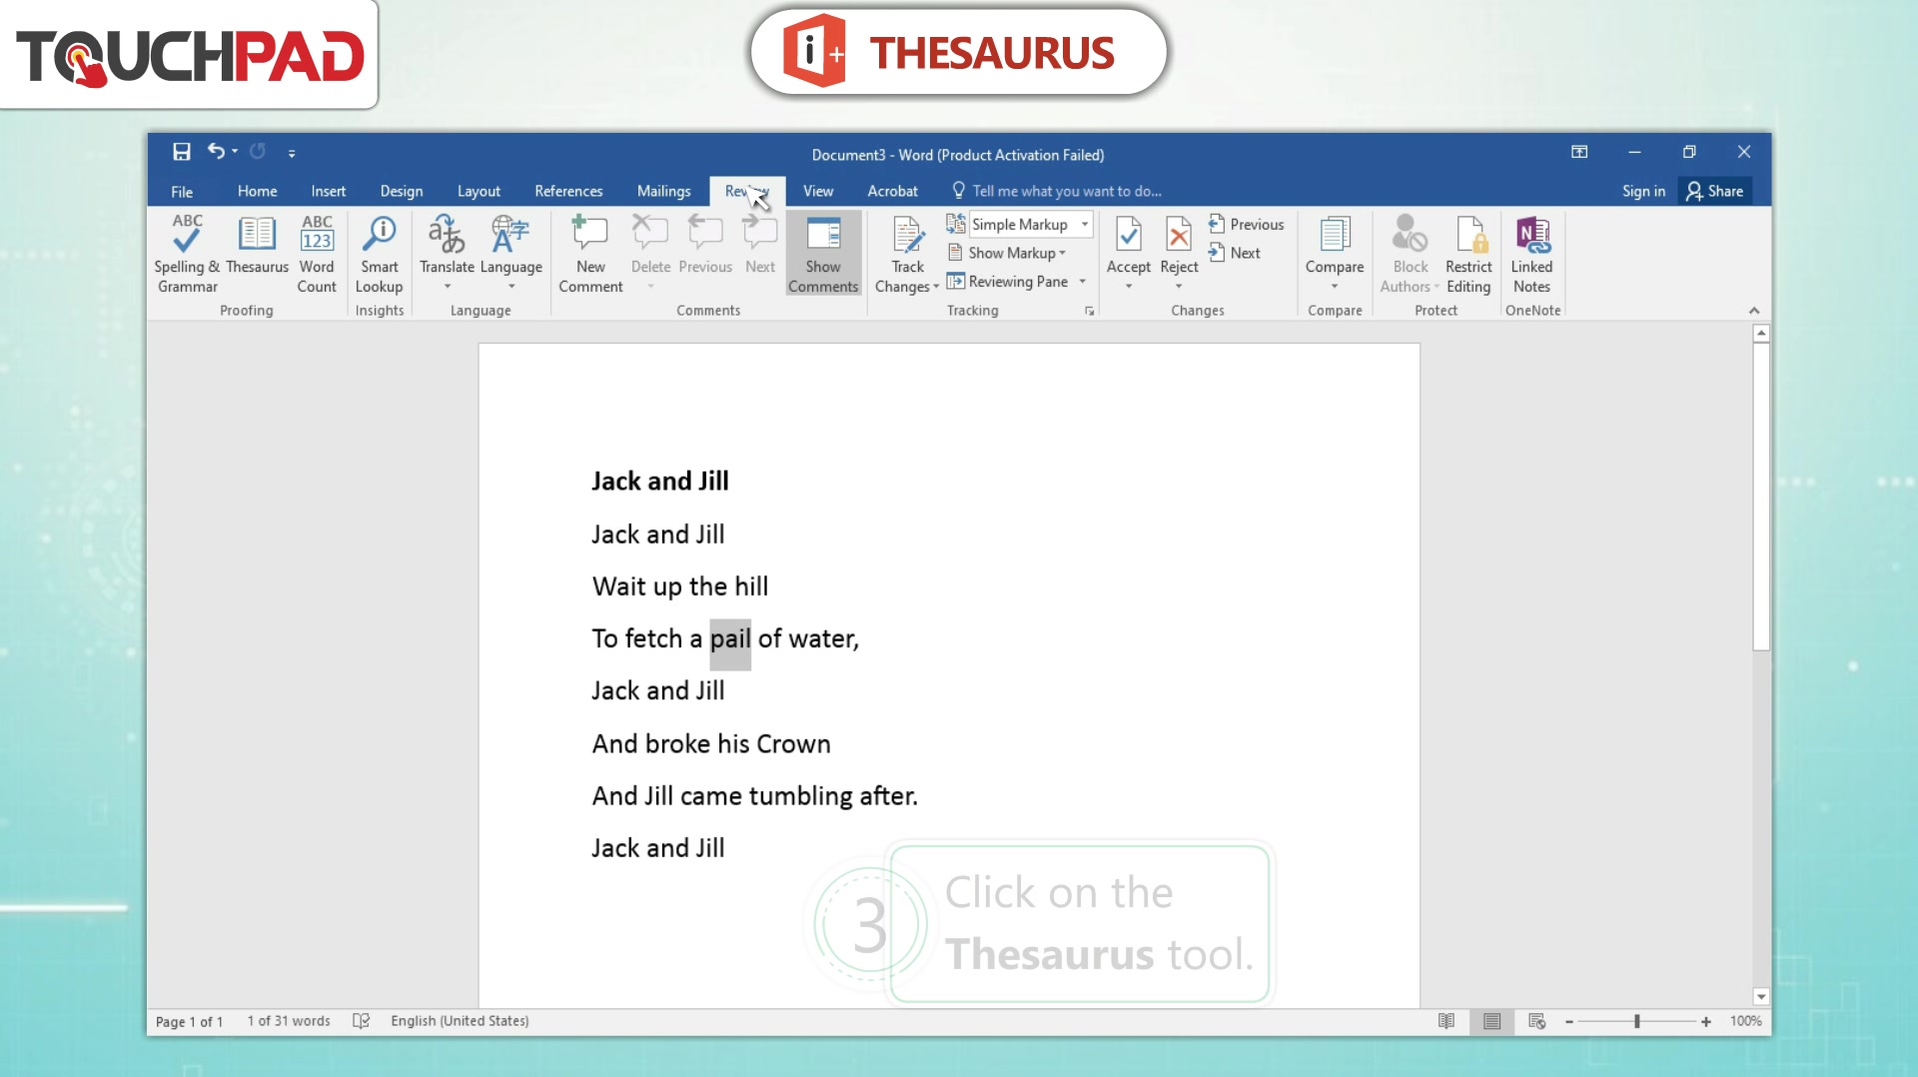Viewport: 1918px width, 1077px height.
Task: Reject the tracked change
Action: 1179,244
